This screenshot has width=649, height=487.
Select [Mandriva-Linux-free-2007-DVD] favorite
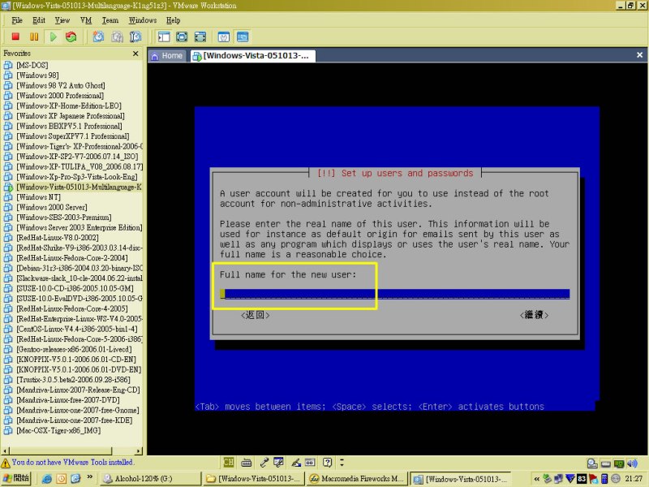(x=68, y=400)
